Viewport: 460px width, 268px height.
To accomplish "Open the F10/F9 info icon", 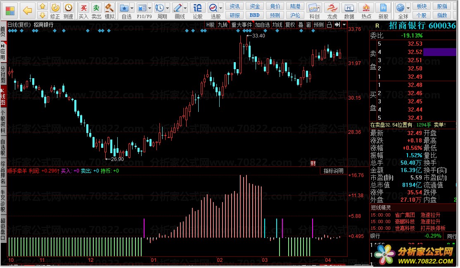I will tap(142, 8).
